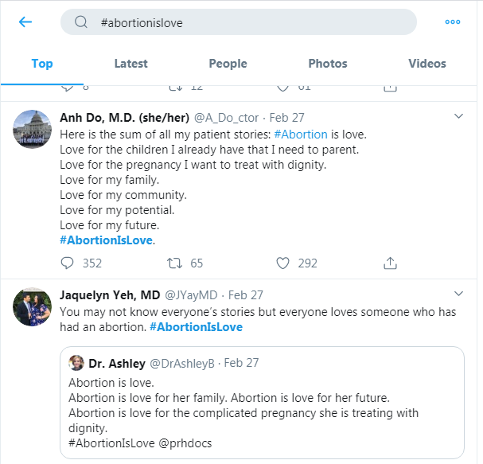Open the People tab
This screenshot has height=464, width=483.
pyautogui.click(x=228, y=64)
